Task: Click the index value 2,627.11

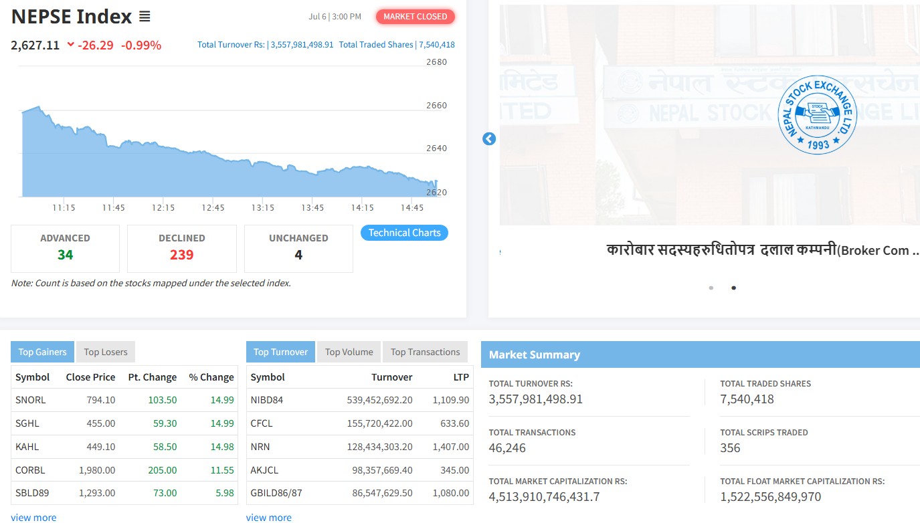Action: 35,45
